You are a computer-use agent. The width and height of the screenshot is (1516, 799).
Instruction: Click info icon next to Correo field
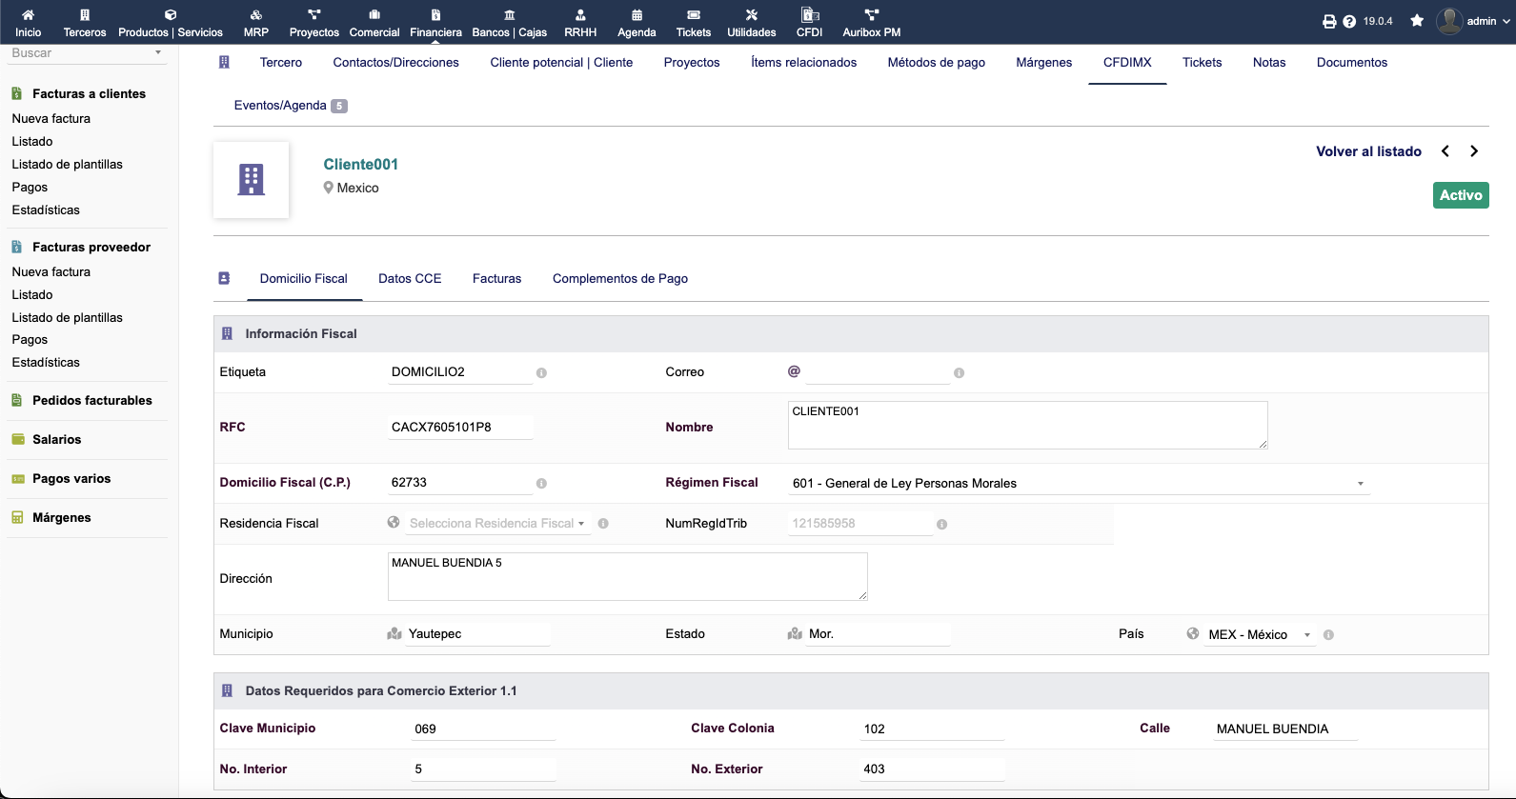pyautogui.click(x=959, y=373)
